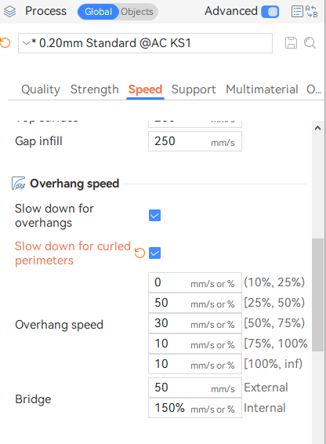Click the Gap infill speed field

pyautogui.click(x=195, y=141)
